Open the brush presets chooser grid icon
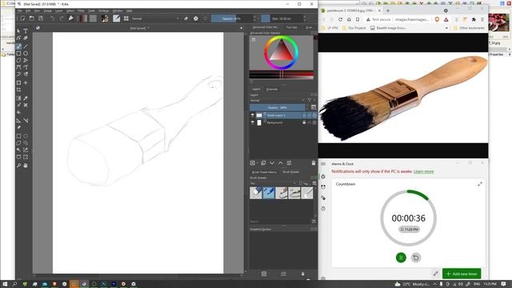The height and width of the screenshot is (288, 512). point(126,18)
